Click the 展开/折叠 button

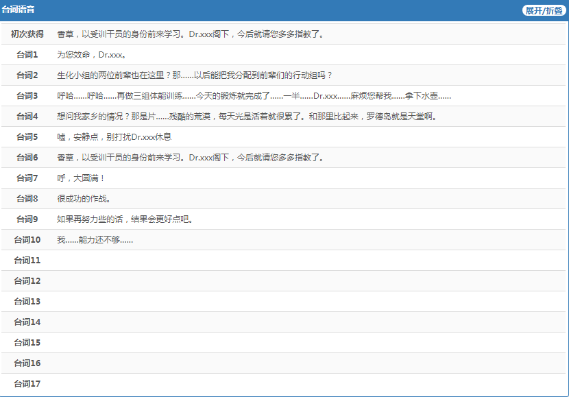pos(544,10)
